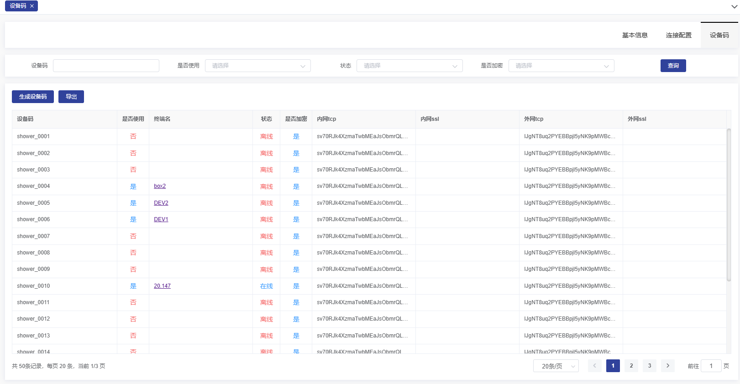Open the 是否使用 filter dropdown

(x=257, y=66)
